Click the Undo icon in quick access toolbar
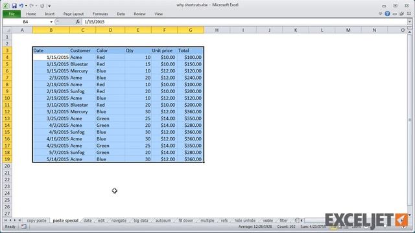The height and width of the screenshot is (233, 415). [x=21, y=6]
